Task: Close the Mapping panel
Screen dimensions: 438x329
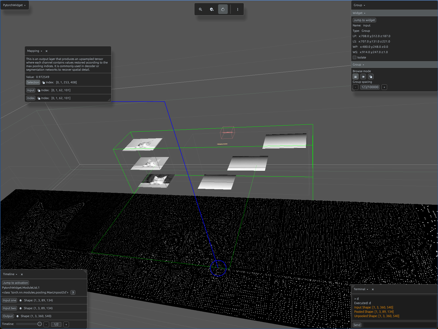Action: coord(47,51)
